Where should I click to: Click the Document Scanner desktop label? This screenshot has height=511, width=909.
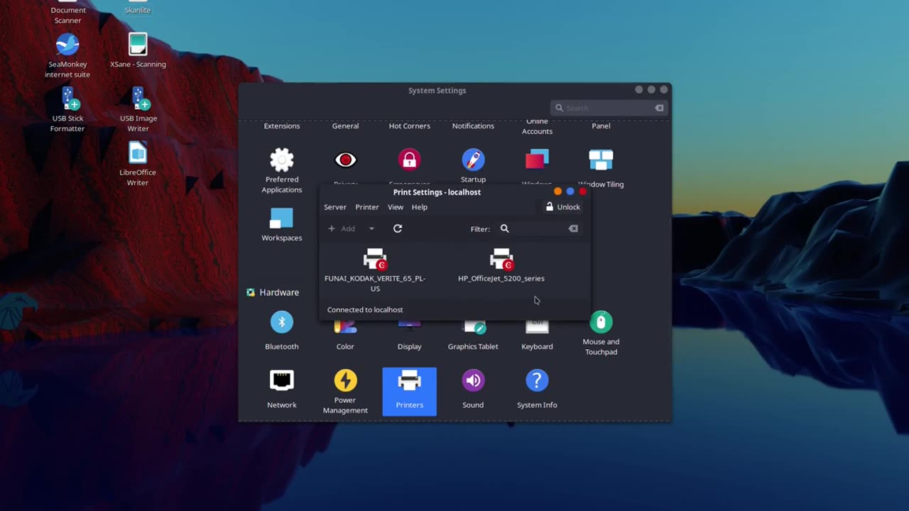pyautogui.click(x=68, y=15)
